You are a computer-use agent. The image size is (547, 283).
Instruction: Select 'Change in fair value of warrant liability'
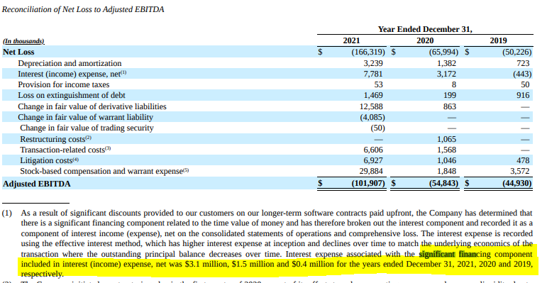coord(85,117)
